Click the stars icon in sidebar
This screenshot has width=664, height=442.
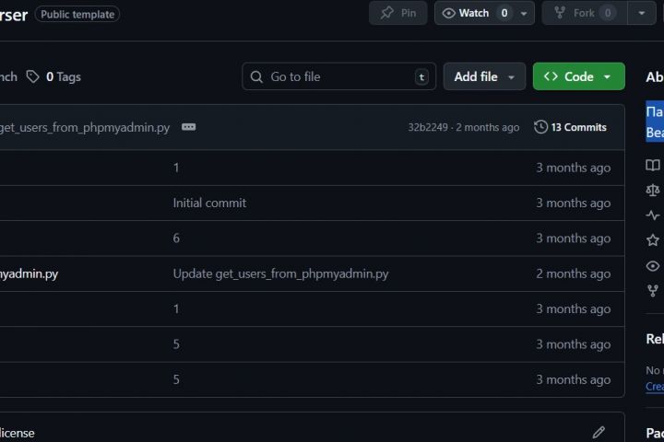[653, 240]
